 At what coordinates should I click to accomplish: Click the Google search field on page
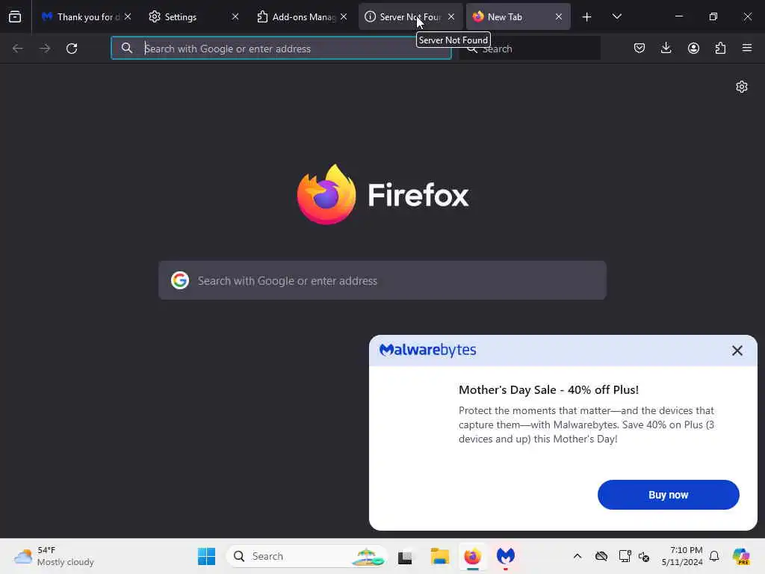click(382, 281)
